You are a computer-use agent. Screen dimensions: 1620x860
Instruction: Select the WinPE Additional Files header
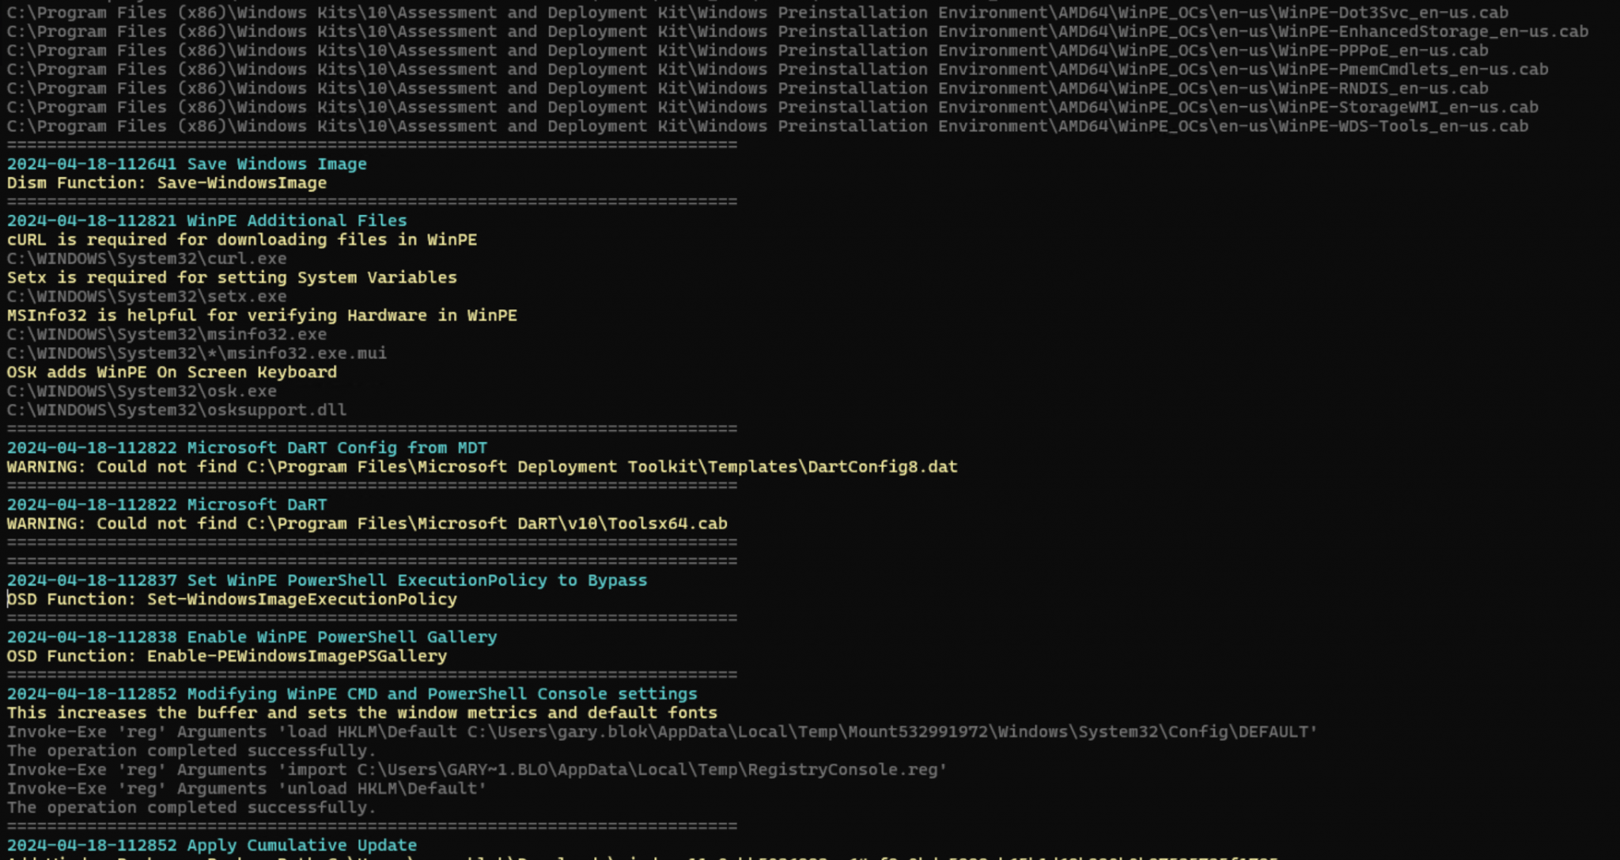coord(207,220)
